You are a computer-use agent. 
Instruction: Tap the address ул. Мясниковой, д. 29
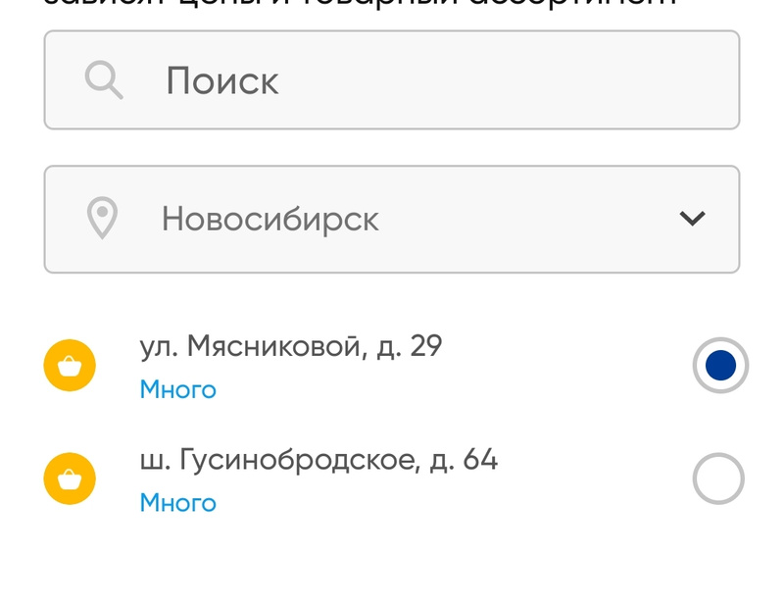click(x=290, y=346)
